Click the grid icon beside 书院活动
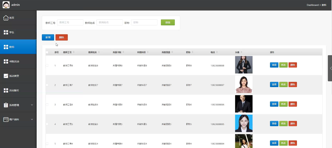This screenshot has width=332, height=148. 6,61
